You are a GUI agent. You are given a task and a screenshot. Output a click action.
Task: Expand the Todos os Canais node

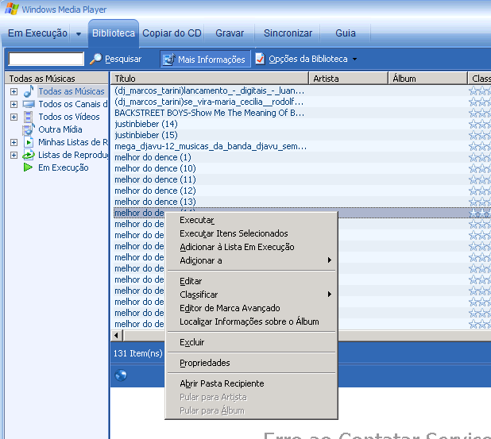click(14, 104)
